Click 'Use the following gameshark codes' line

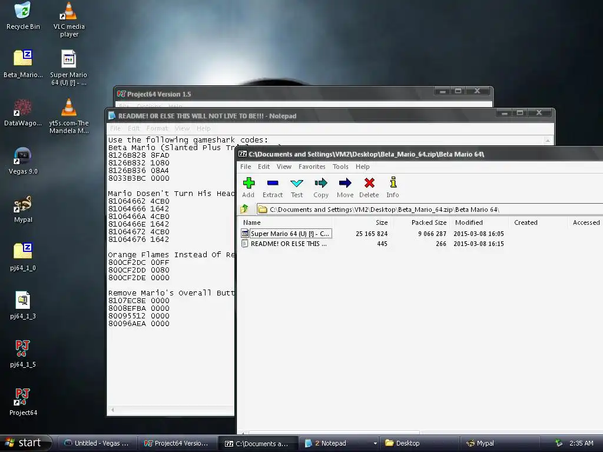tap(188, 140)
